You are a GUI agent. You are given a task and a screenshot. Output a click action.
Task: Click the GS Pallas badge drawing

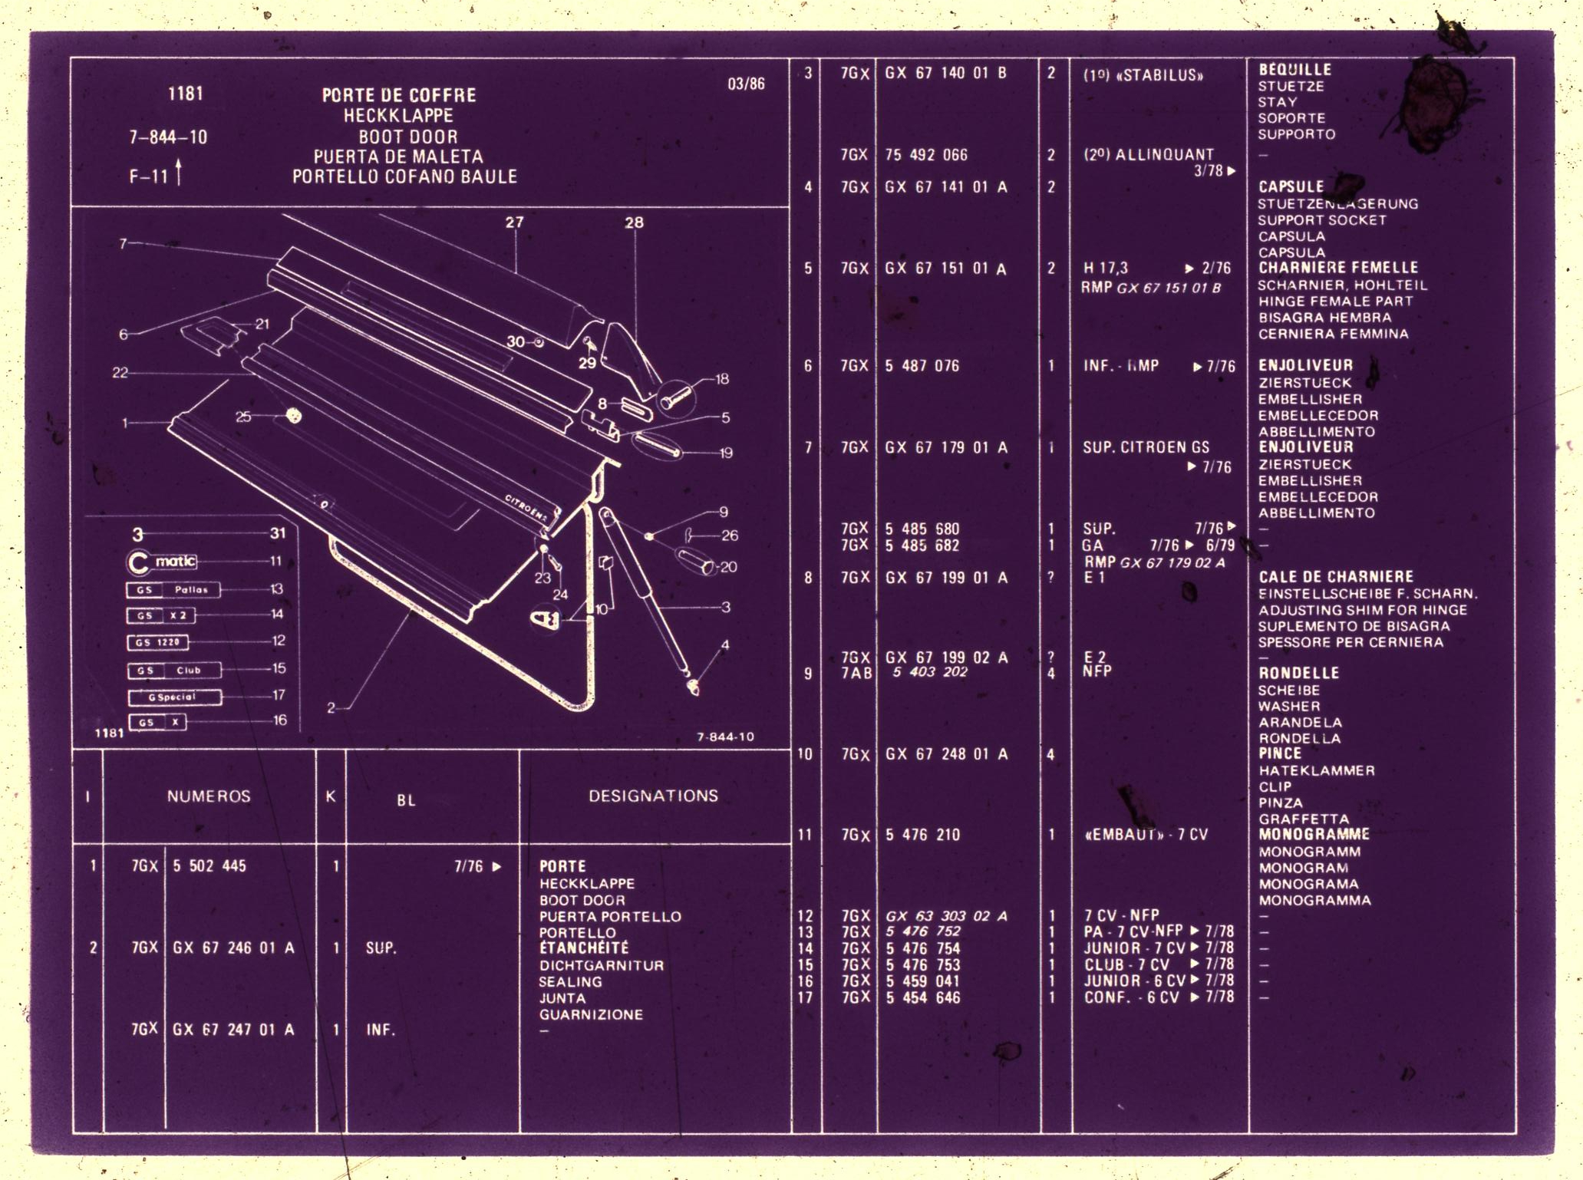tap(174, 590)
